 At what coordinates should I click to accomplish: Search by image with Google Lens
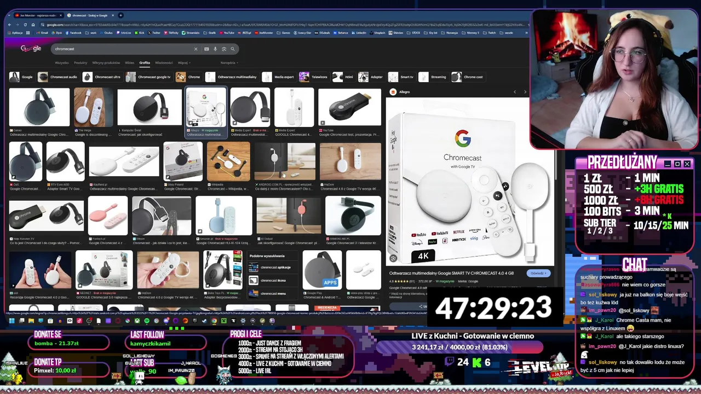coord(224,49)
